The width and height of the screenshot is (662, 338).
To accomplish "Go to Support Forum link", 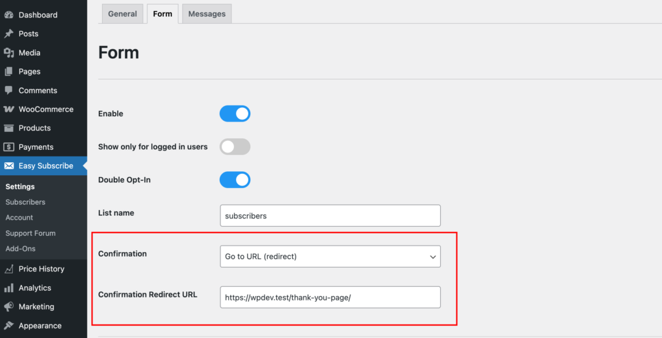I will pyautogui.click(x=30, y=233).
